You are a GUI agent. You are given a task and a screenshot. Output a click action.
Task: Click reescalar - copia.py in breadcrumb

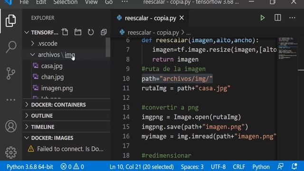click(x=153, y=32)
